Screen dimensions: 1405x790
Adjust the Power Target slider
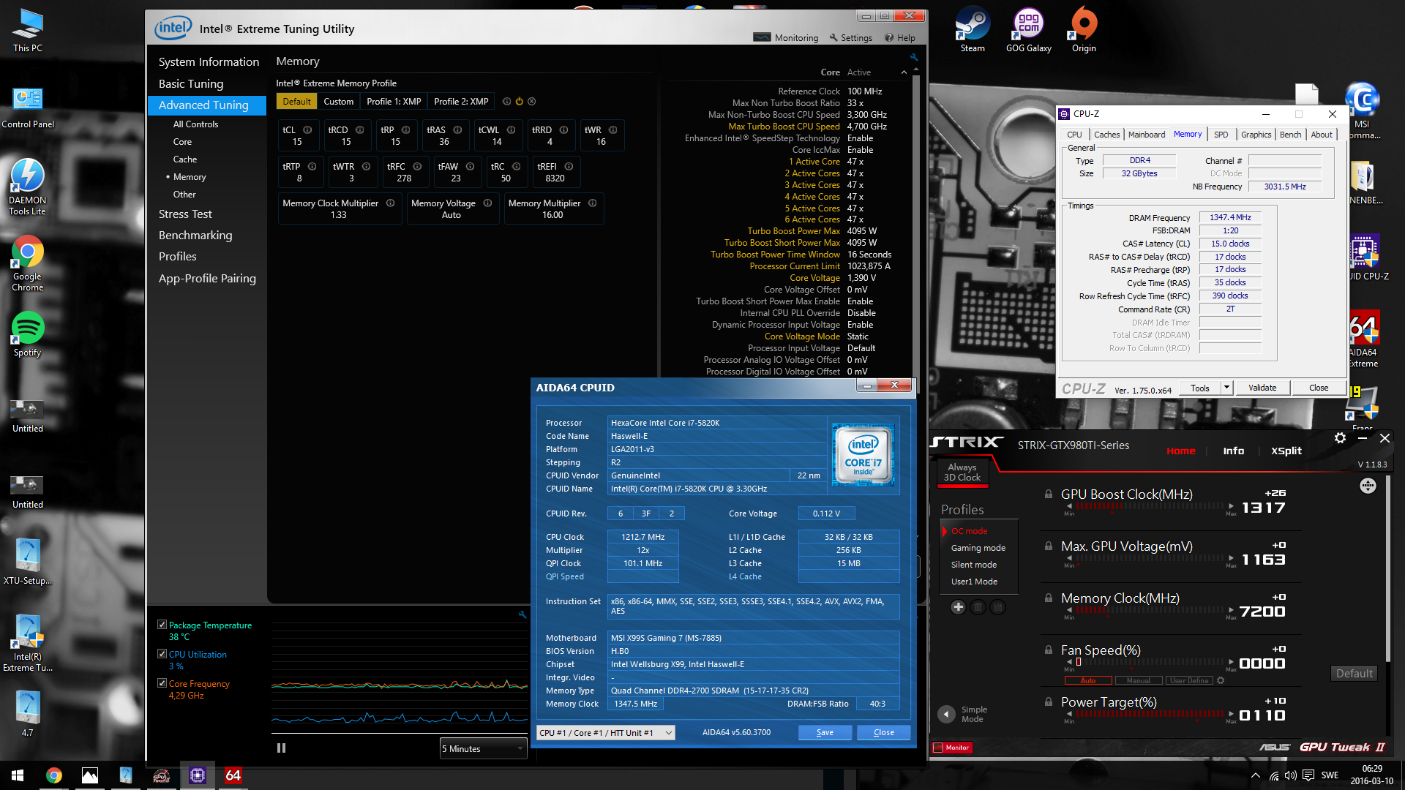click(x=1150, y=714)
